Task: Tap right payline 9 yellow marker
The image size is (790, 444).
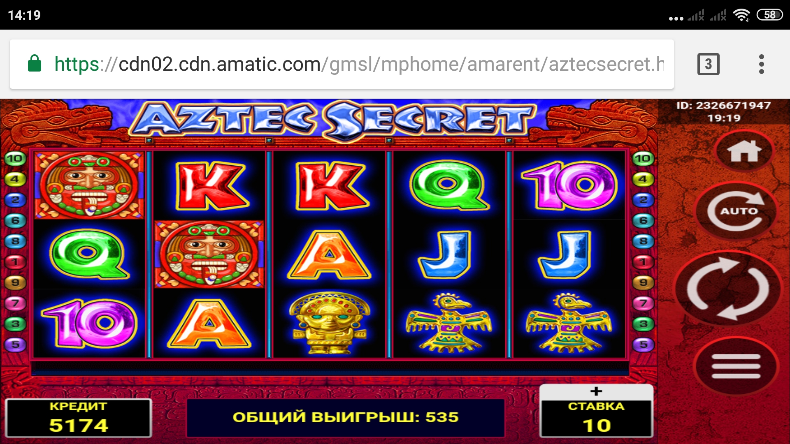Action: click(x=644, y=282)
